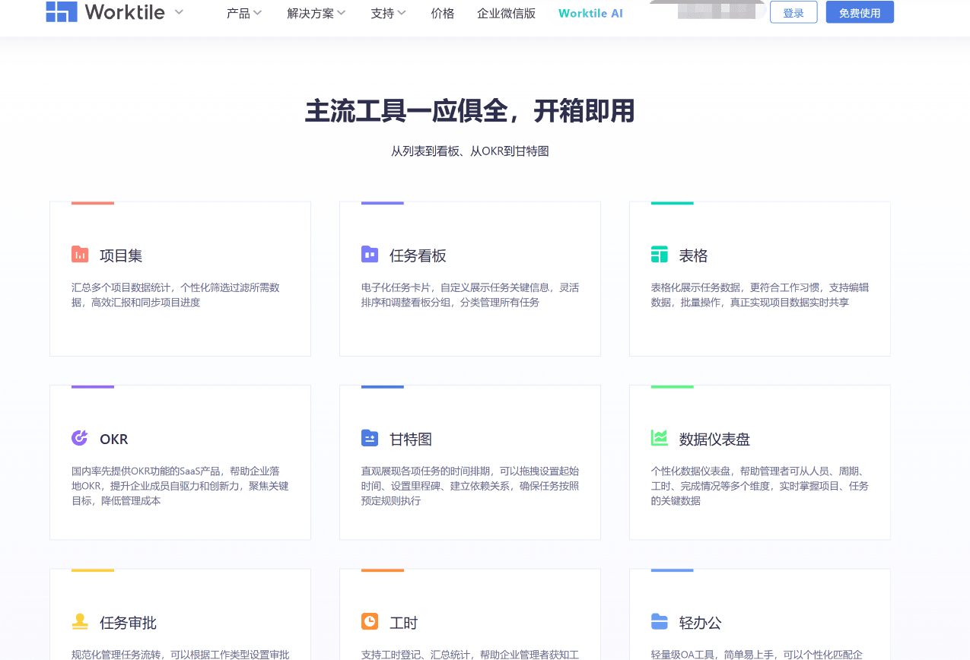Image resolution: width=970 pixels, height=660 pixels.
Task: Open the 价格 page
Action: coord(443,13)
